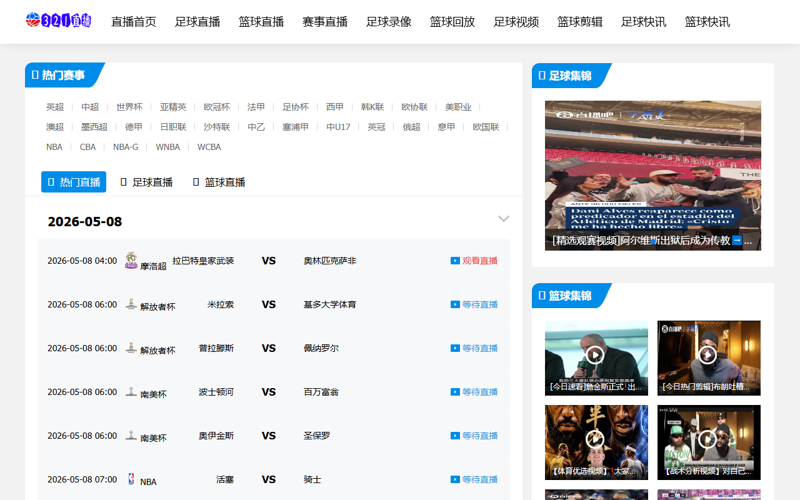Select the 中超 league filter

coord(90,107)
